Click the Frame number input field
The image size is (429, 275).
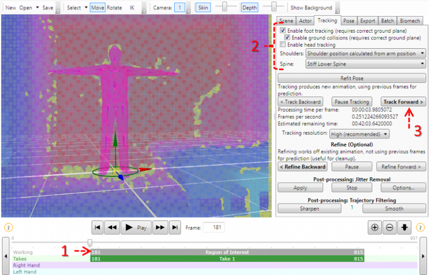click(x=213, y=227)
